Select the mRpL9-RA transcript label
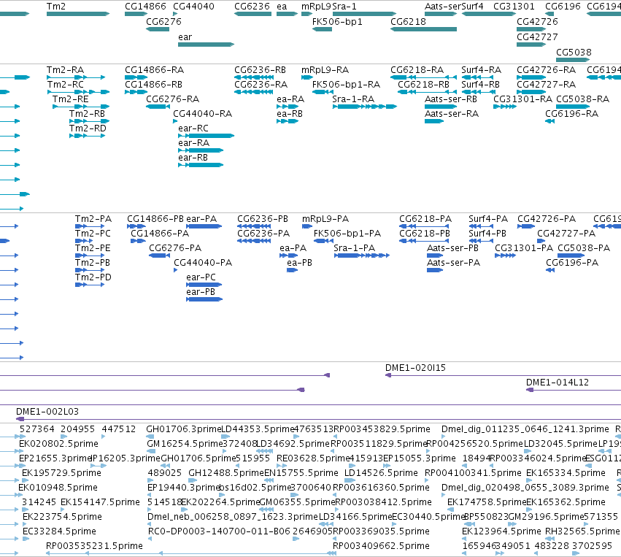The height and width of the screenshot is (557, 621). pyautogui.click(x=325, y=70)
